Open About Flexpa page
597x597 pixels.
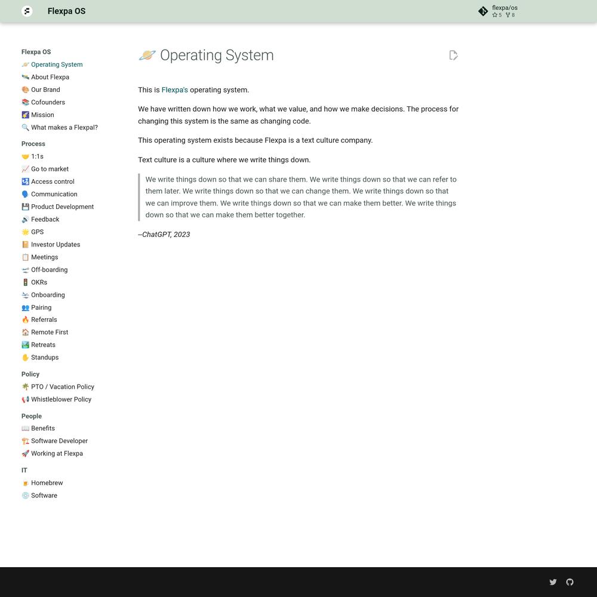pyautogui.click(x=45, y=77)
